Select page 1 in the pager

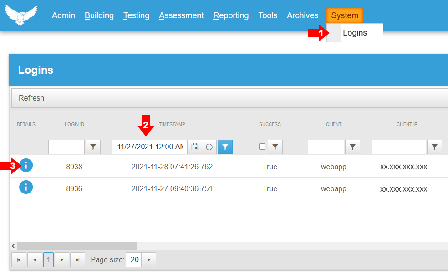(x=48, y=259)
